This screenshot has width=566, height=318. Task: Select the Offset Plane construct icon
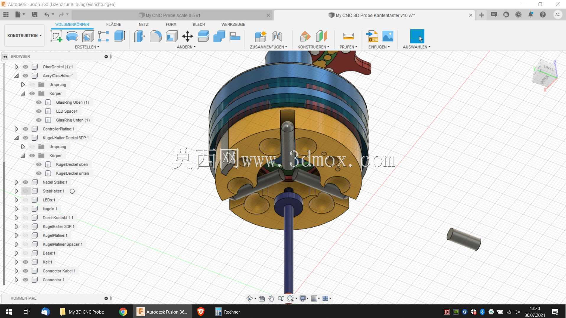(x=305, y=36)
